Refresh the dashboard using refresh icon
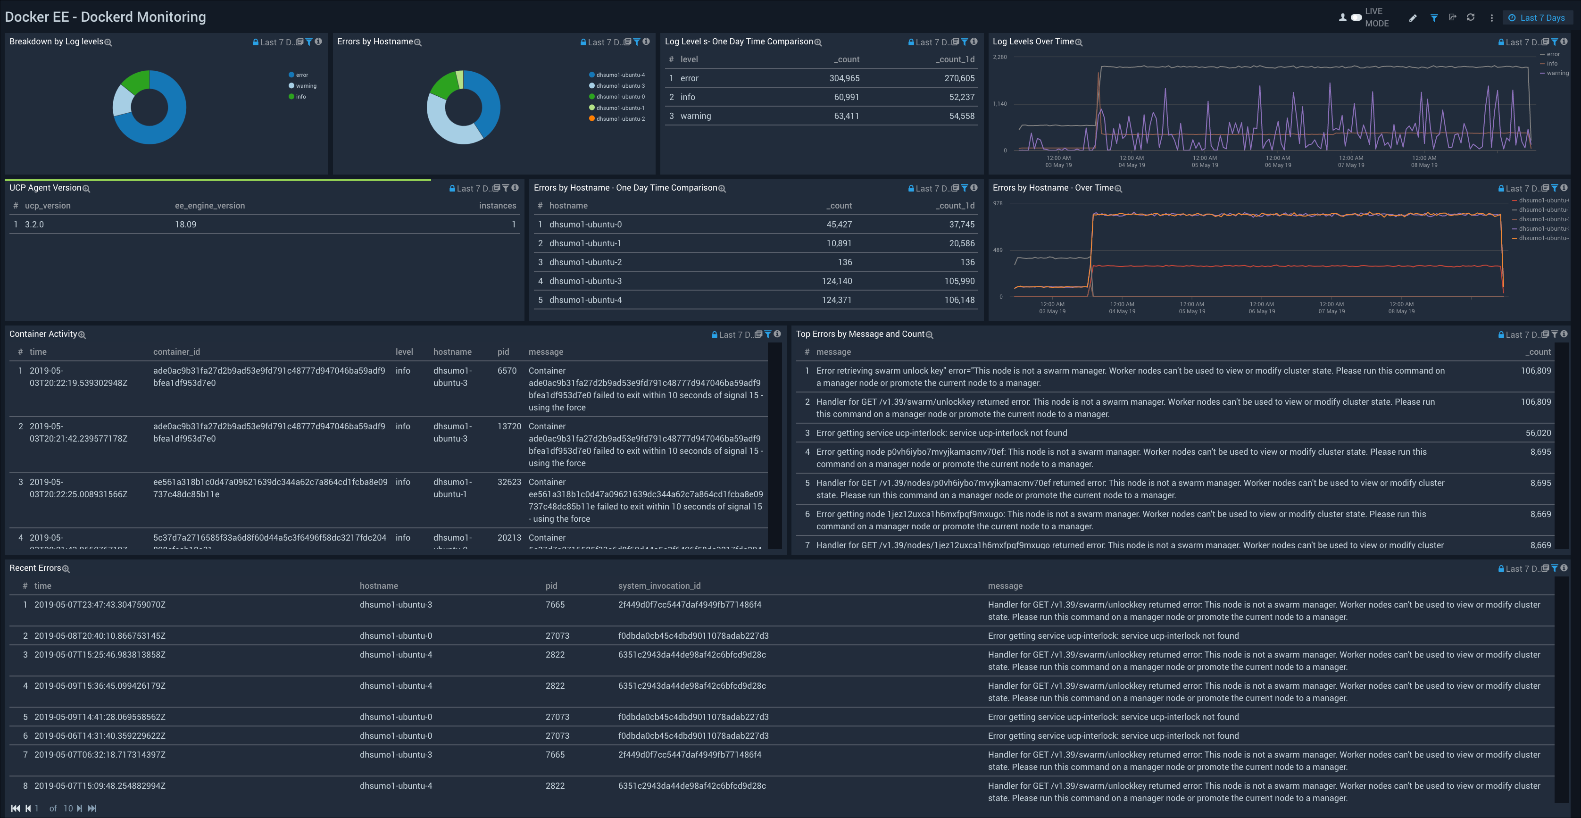 1471,17
